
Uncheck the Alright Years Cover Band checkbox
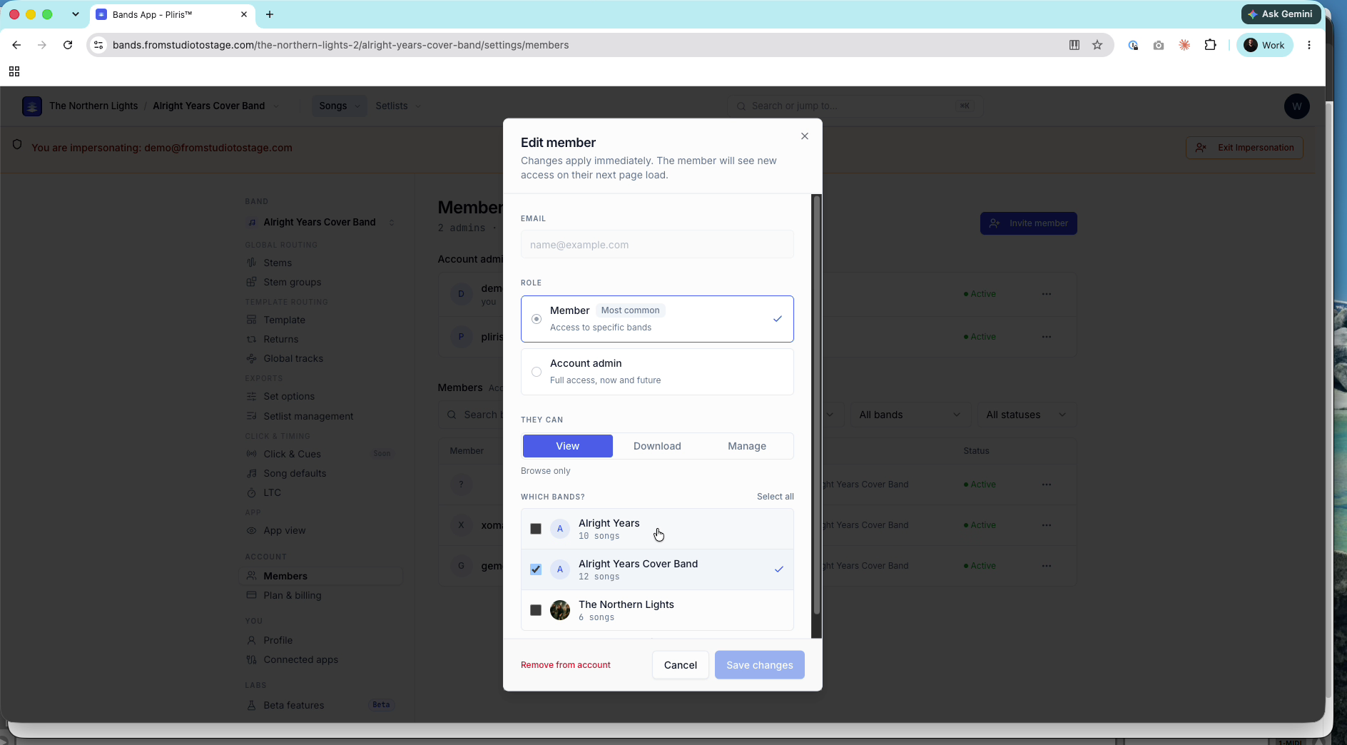pos(536,569)
